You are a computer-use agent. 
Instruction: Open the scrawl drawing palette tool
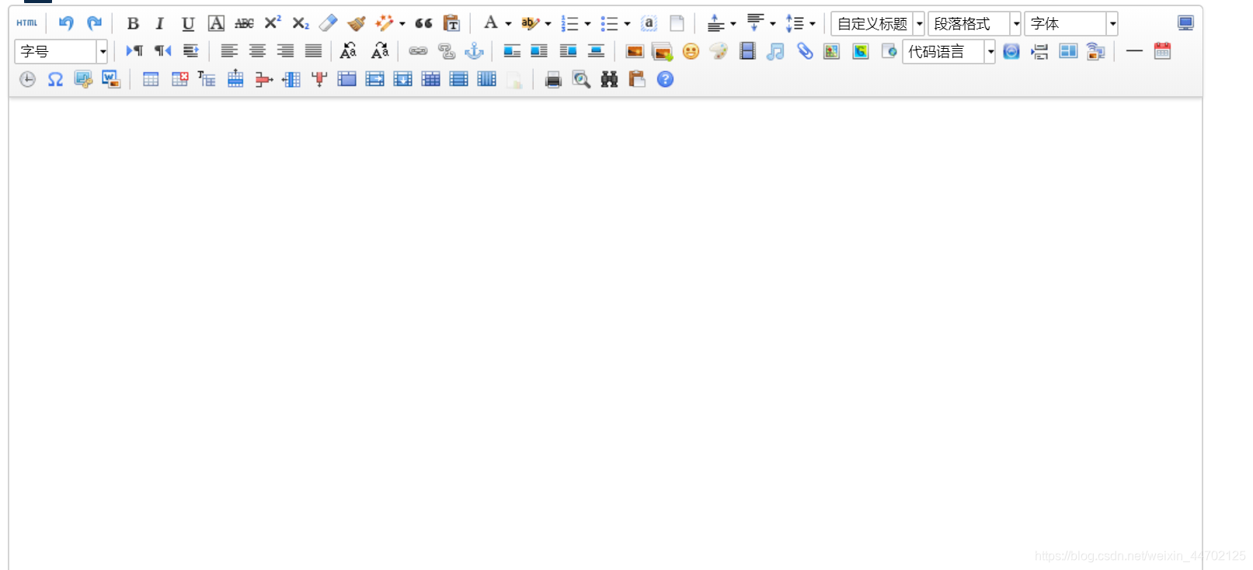(719, 51)
